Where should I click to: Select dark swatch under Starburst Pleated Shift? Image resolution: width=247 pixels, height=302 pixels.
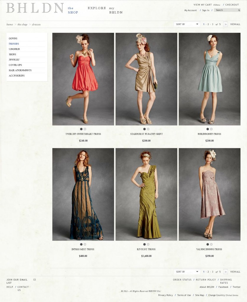pos(145,129)
